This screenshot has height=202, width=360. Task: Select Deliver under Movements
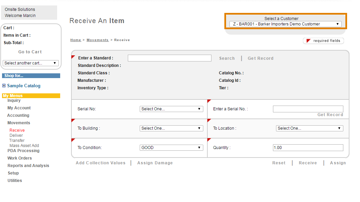pos(16,135)
